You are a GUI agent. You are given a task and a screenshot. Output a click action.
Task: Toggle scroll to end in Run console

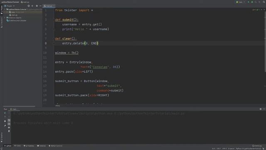coord(9,124)
